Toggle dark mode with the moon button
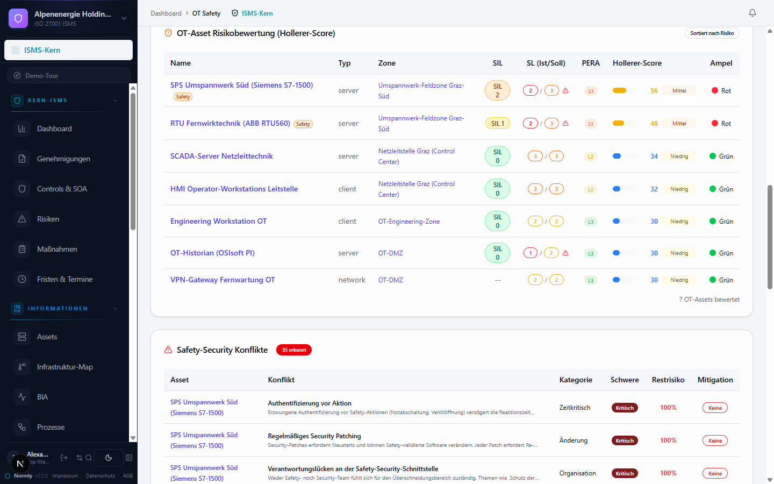774x484 pixels. [109, 458]
